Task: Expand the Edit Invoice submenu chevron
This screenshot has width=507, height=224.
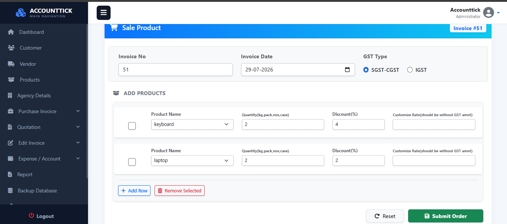Action: coord(78,143)
